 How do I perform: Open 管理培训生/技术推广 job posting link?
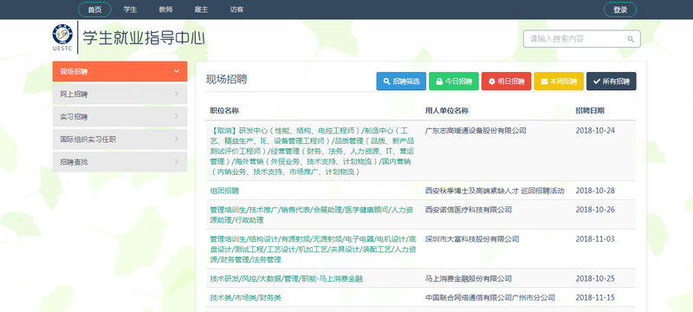[312, 214]
